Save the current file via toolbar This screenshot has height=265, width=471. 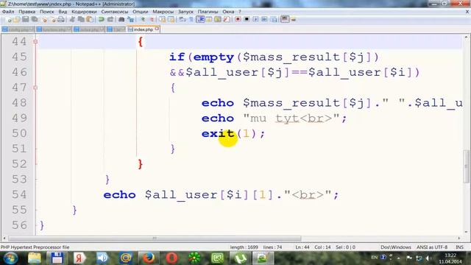(x=25, y=20)
